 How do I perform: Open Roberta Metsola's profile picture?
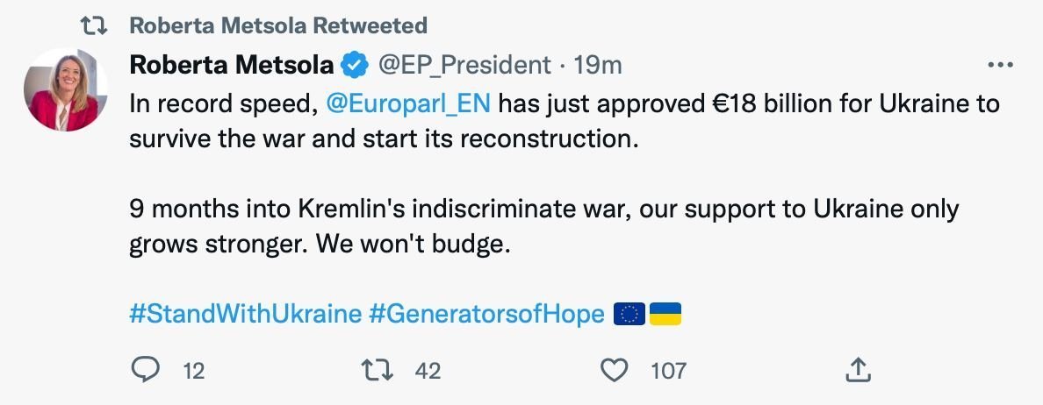click(x=67, y=89)
